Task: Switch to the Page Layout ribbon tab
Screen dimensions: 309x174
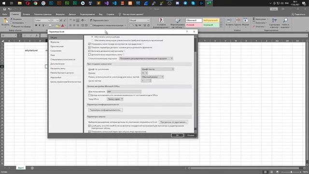Action: pyautogui.click(x=43, y=14)
